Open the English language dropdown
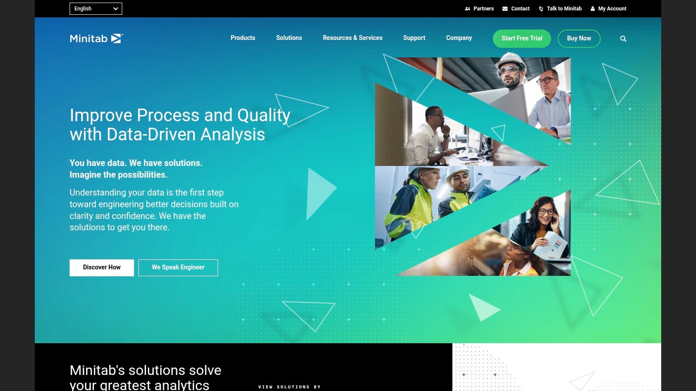 (96, 9)
